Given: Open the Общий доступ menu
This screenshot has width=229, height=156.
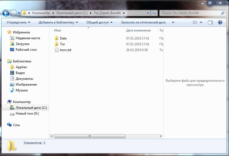Looking at the screenshot, I should click(x=99, y=22).
